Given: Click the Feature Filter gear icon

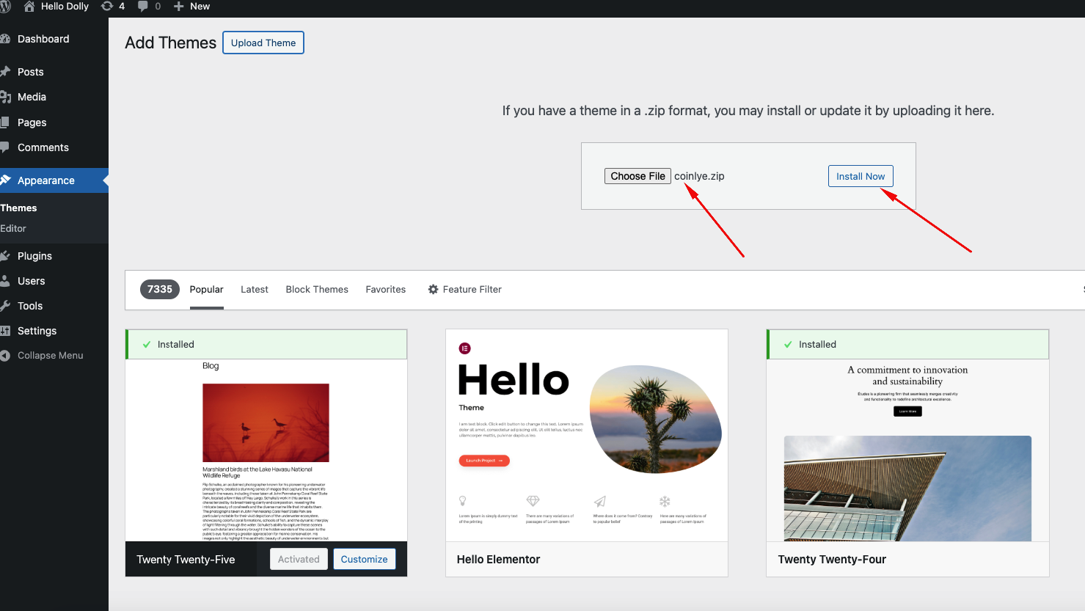Looking at the screenshot, I should [433, 290].
